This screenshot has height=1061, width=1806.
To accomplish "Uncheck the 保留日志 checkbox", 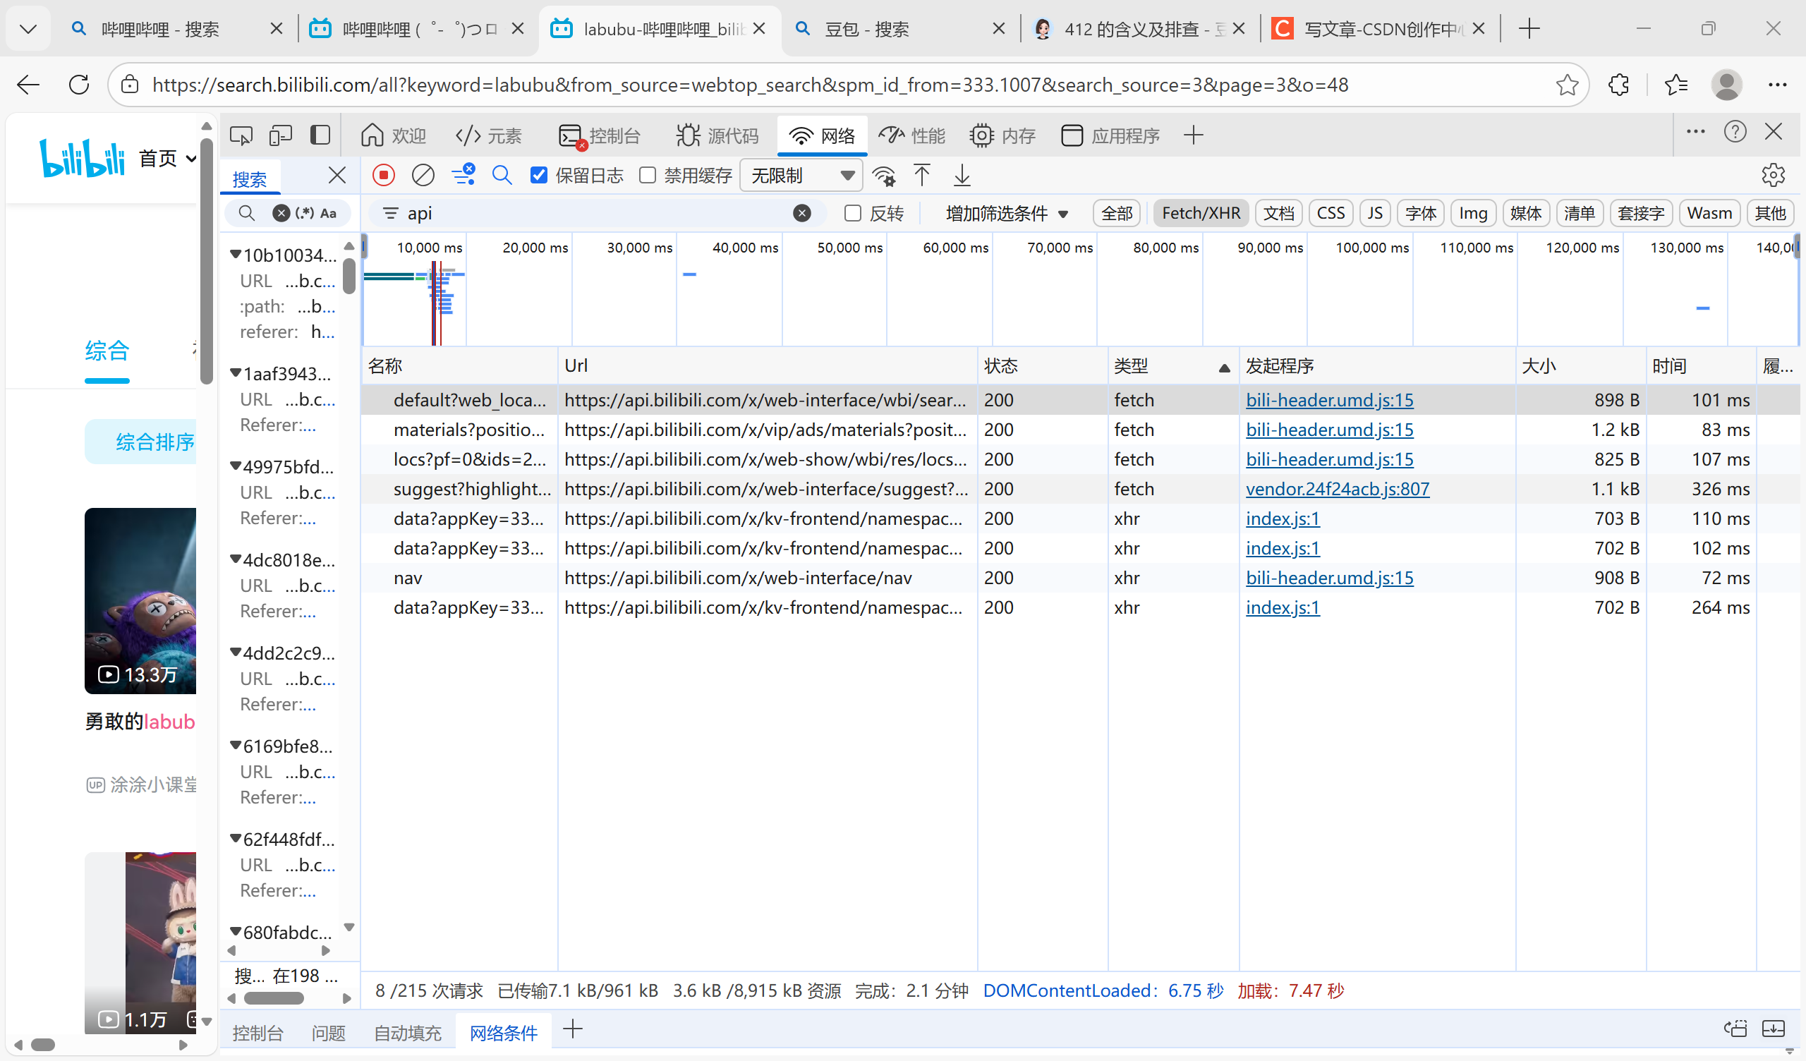I will pos(539,175).
